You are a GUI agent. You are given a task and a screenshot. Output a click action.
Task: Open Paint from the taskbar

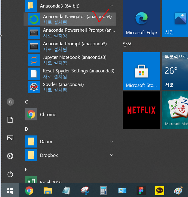(178, 190)
